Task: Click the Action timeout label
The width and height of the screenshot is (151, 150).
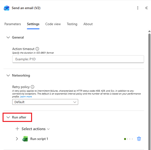Action: (x=23, y=49)
